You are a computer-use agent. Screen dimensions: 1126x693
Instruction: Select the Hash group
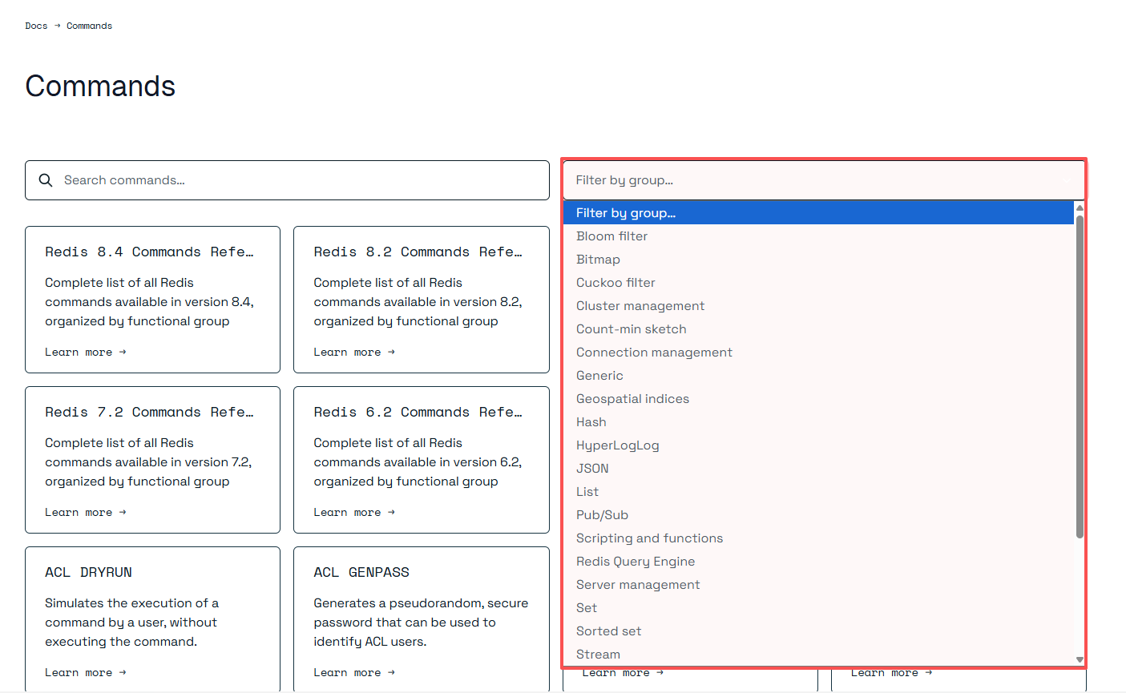coord(818,422)
